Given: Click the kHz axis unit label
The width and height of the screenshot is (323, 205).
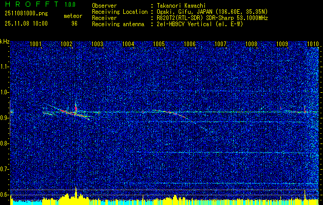Looking at the screenshot, I should tap(5, 42).
